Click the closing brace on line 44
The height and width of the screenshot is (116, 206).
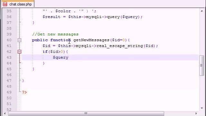pyautogui.click(x=44, y=63)
